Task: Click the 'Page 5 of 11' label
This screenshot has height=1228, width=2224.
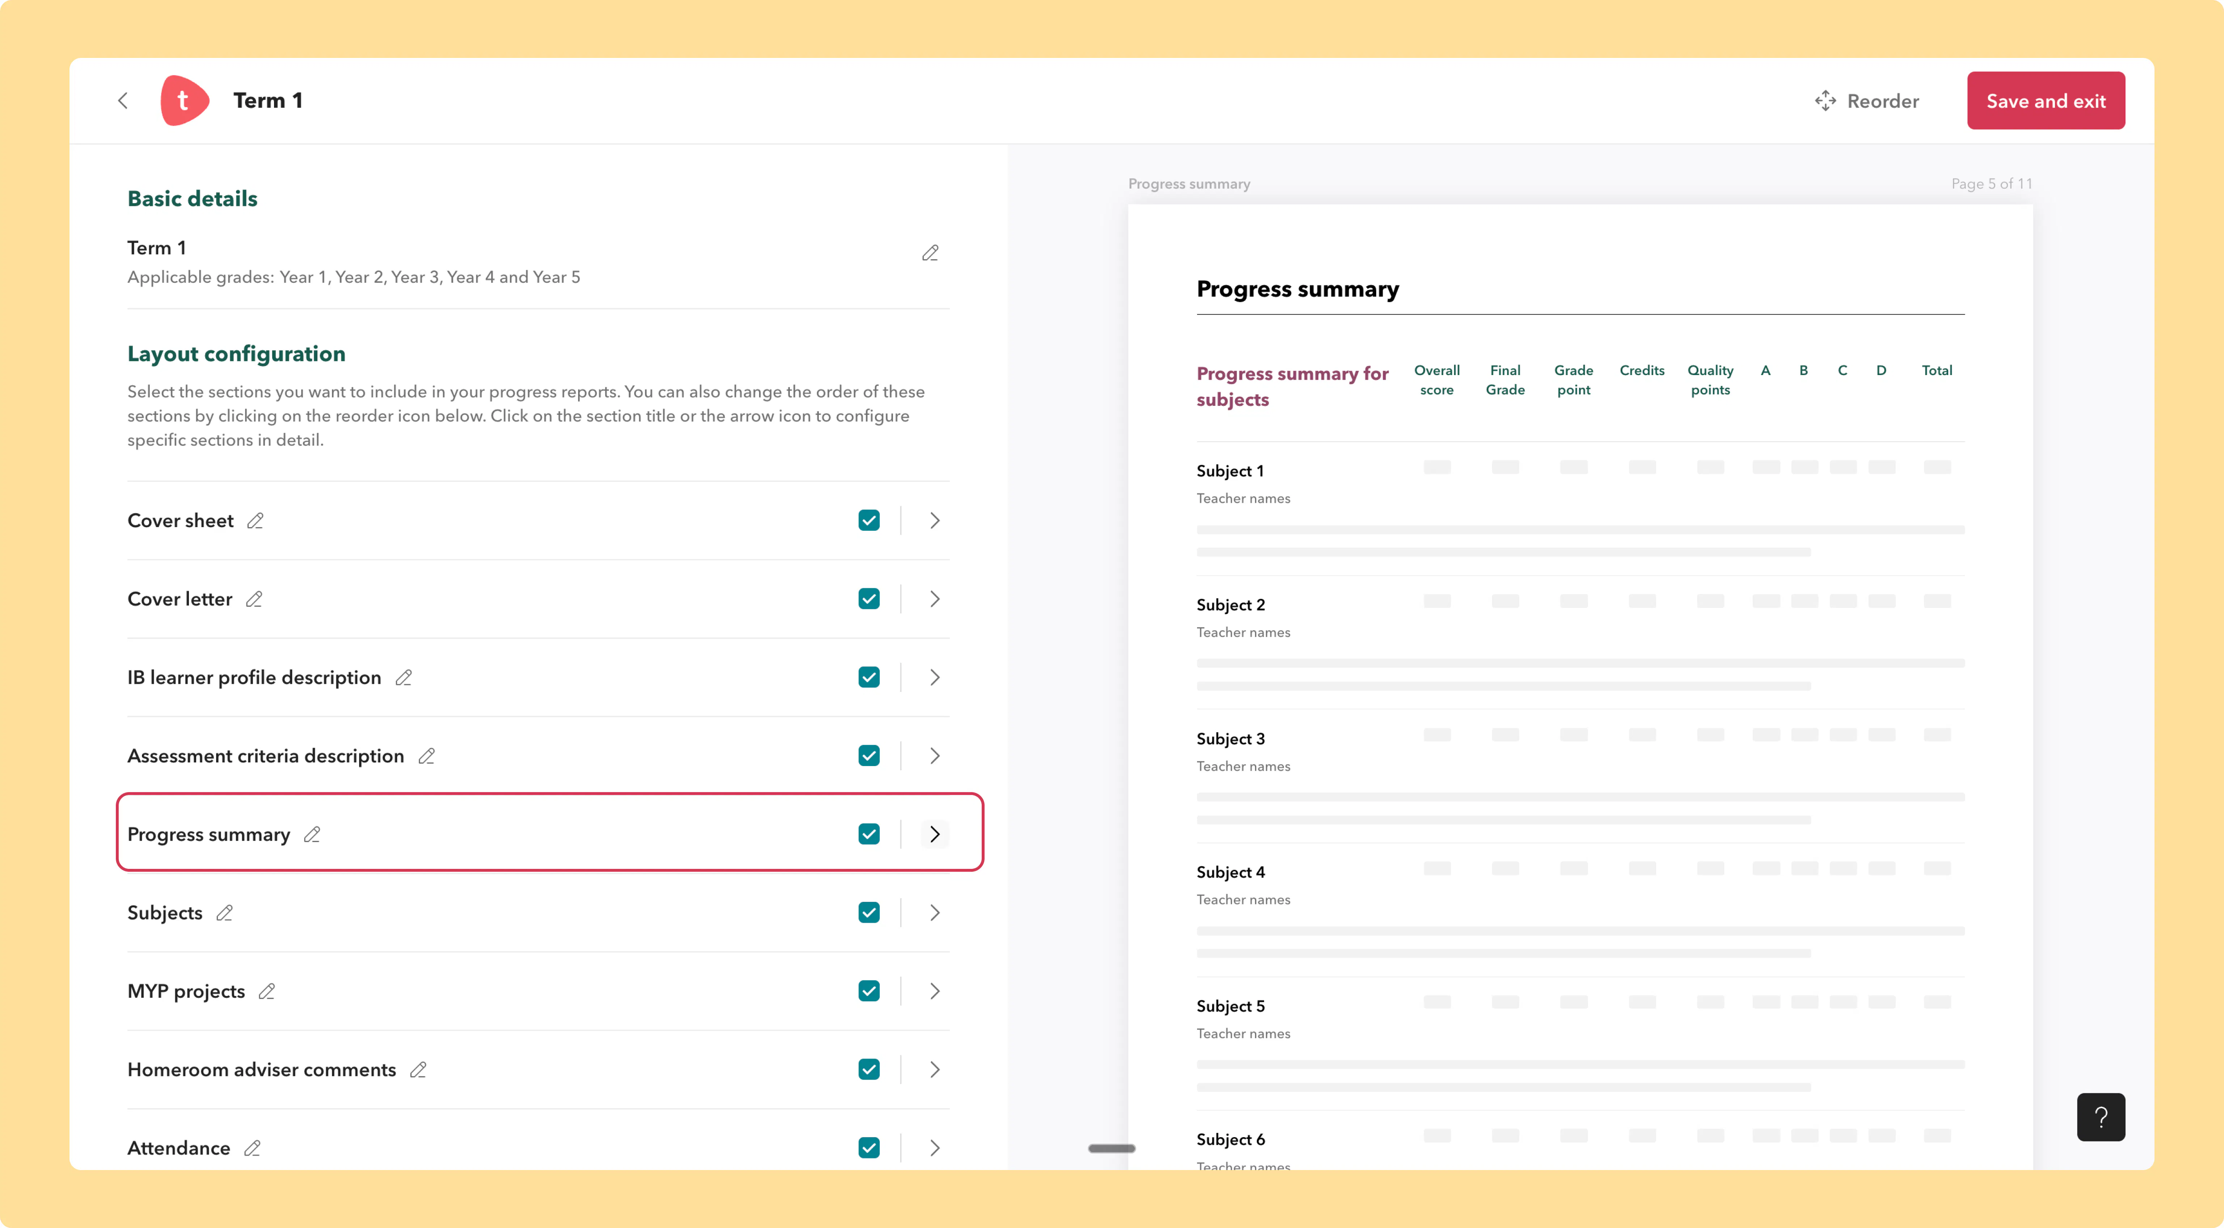Action: pos(1992,184)
